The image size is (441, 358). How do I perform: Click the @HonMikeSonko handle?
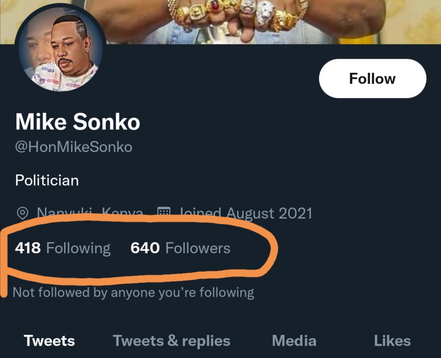[x=73, y=147]
